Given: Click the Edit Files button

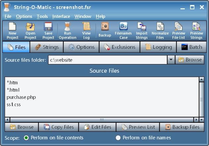Looking at the screenshot, I should pos(98,127).
